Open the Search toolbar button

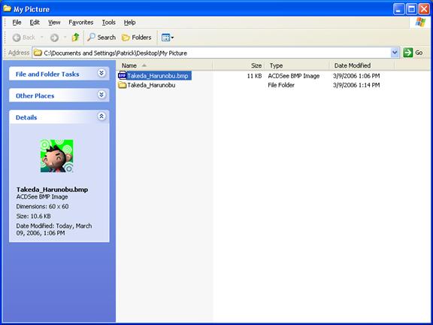click(101, 38)
